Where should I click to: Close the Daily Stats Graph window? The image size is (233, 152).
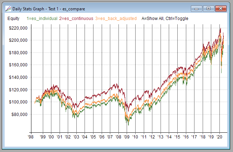pyautogui.click(x=221, y=8)
